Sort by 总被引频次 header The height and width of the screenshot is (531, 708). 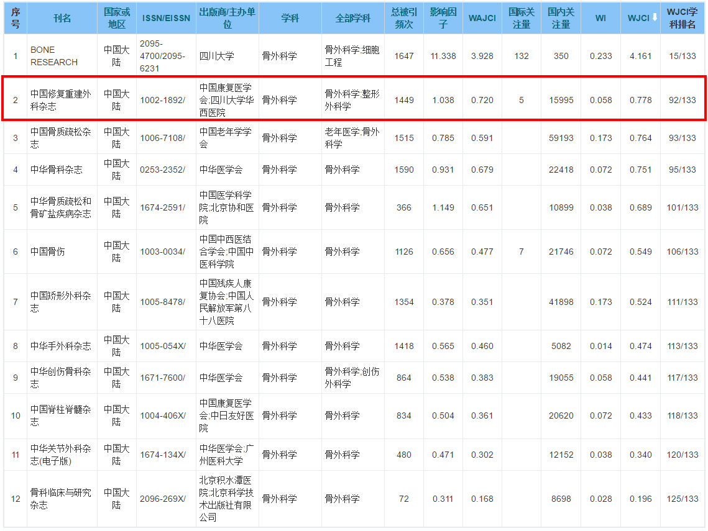(x=404, y=18)
